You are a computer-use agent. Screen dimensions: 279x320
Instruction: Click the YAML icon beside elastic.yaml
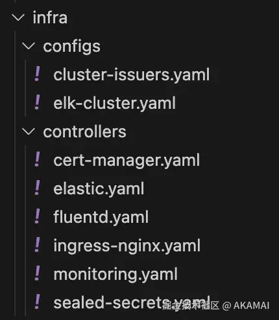point(38,188)
